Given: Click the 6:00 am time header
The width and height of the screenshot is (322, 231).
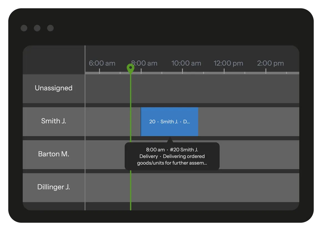Looking at the screenshot, I should (102, 64).
